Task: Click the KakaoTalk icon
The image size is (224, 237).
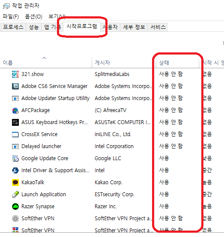Action: [x=15, y=182]
